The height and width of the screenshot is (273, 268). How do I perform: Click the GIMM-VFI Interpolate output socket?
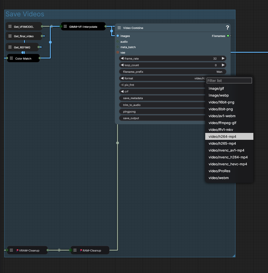click(x=105, y=26)
